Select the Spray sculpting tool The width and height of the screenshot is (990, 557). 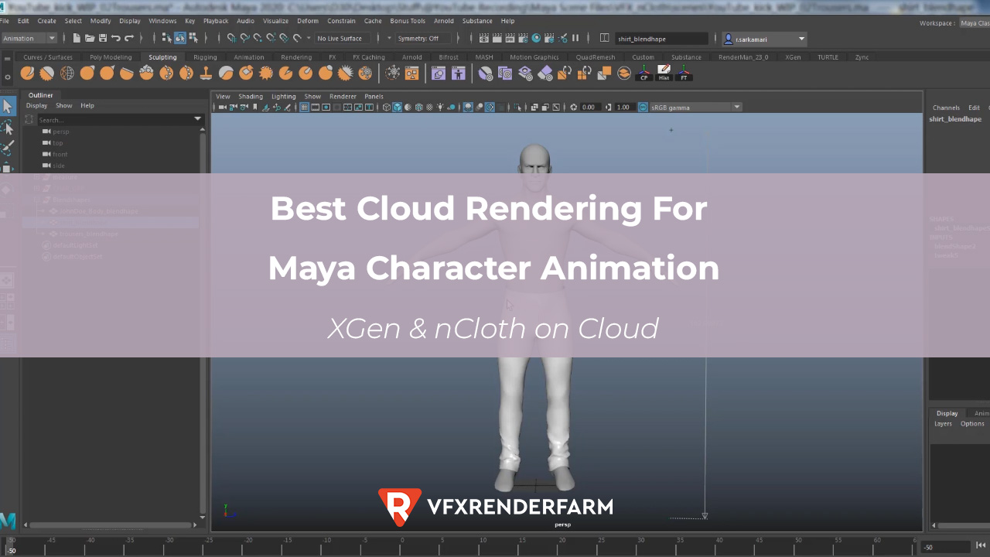coord(167,73)
